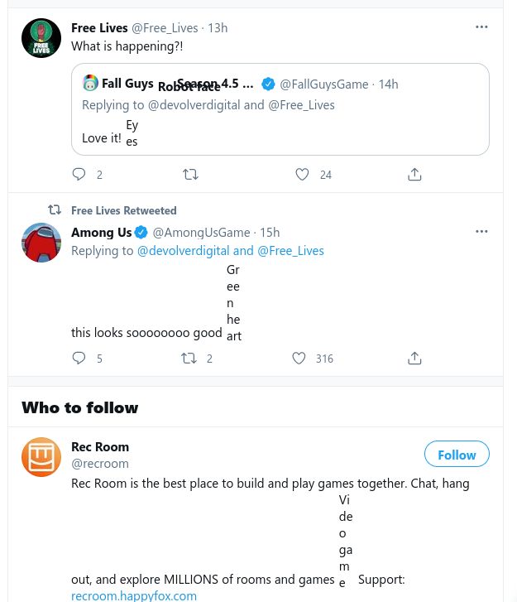Reply to the Free Lives tweet
This screenshot has width=517, height=602.
[79, 175]
